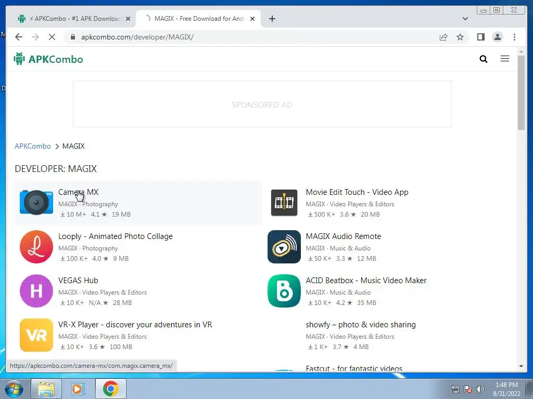Click the MAGIX breadcrumb text

[x=73, y=146]
